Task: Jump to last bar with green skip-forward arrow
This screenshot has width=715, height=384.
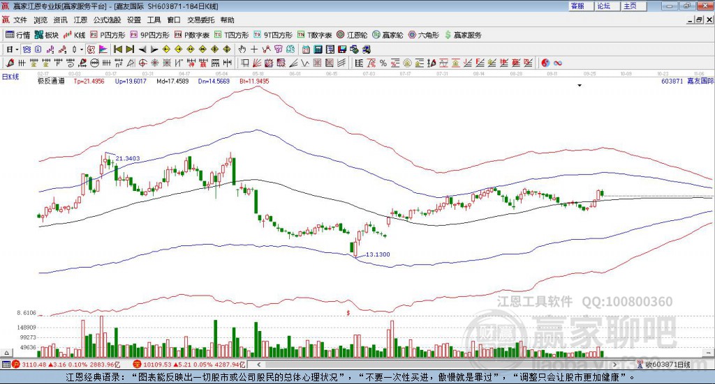Action: [130, 49]
